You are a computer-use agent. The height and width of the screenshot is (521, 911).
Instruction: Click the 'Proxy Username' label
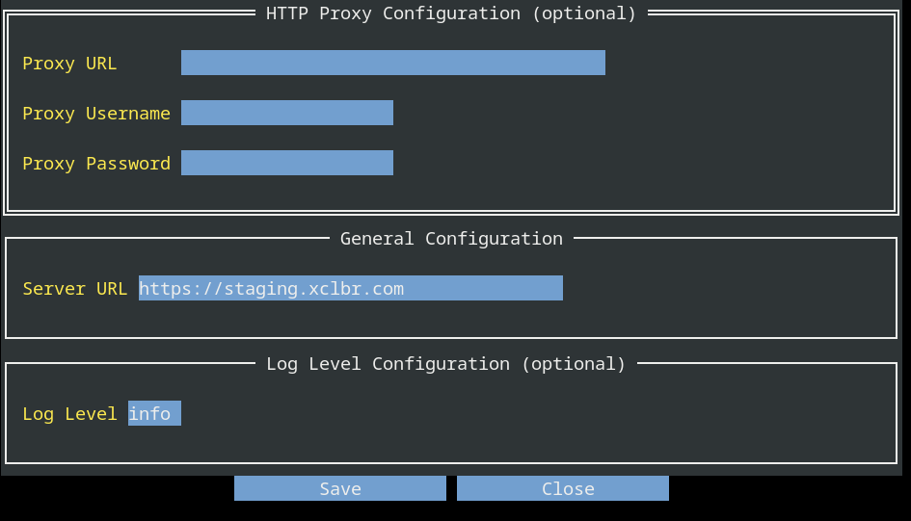pos(96,114)
